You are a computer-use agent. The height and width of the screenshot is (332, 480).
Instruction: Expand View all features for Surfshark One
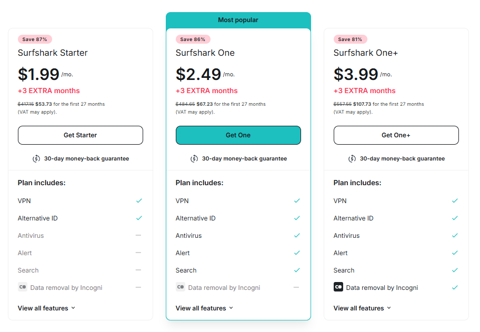click(x=204, y=308)
